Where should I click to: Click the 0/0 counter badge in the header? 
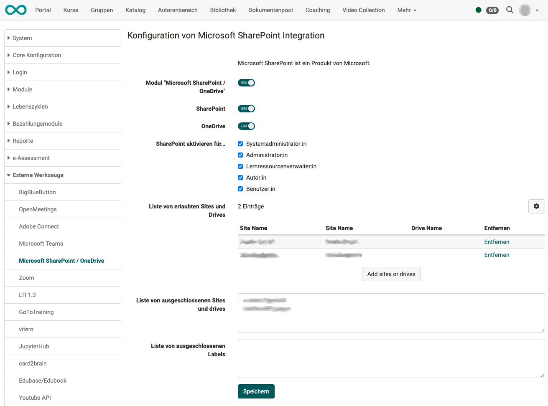(x=492, y=10)
